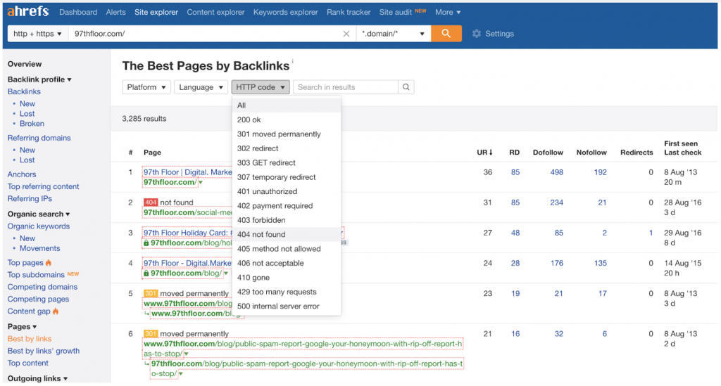Open Top content sidebar link
The image size is (721, 386).
coord(27,364)
